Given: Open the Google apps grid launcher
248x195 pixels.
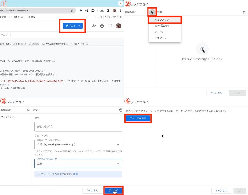Looking at the screenshot, I should coord(110,26).
